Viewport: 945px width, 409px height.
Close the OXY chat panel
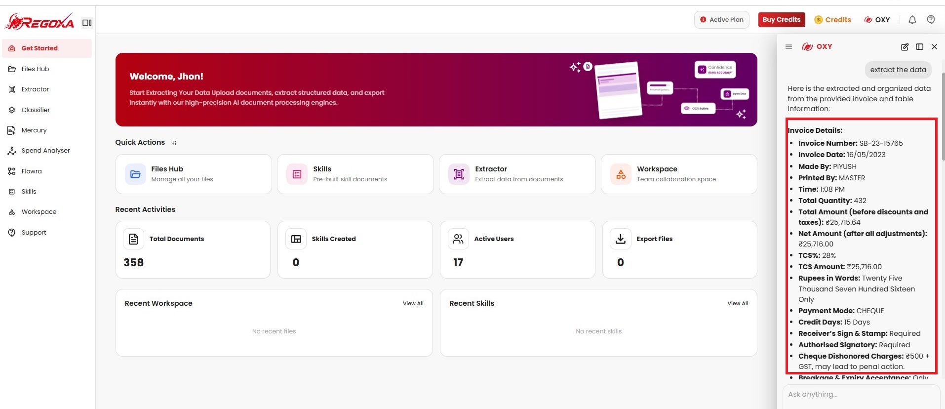934,47
